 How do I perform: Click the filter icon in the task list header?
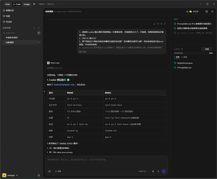39,28
